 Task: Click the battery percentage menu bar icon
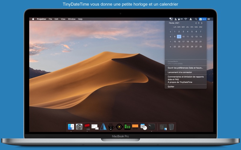tap(171, 19)
